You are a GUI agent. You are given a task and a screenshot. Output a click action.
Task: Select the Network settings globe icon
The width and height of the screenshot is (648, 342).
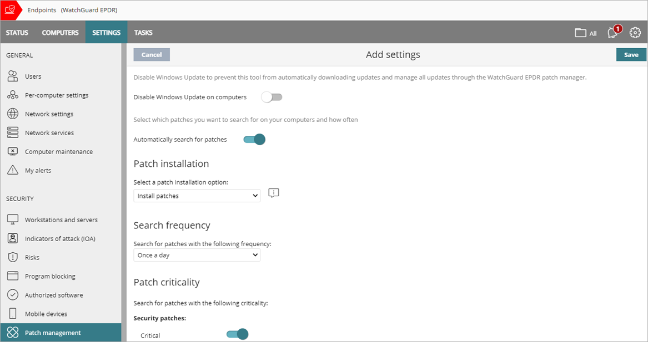click(12, 114)
